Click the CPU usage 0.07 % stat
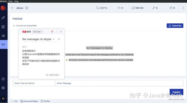 pyautogui.click(x=102, y=8)
